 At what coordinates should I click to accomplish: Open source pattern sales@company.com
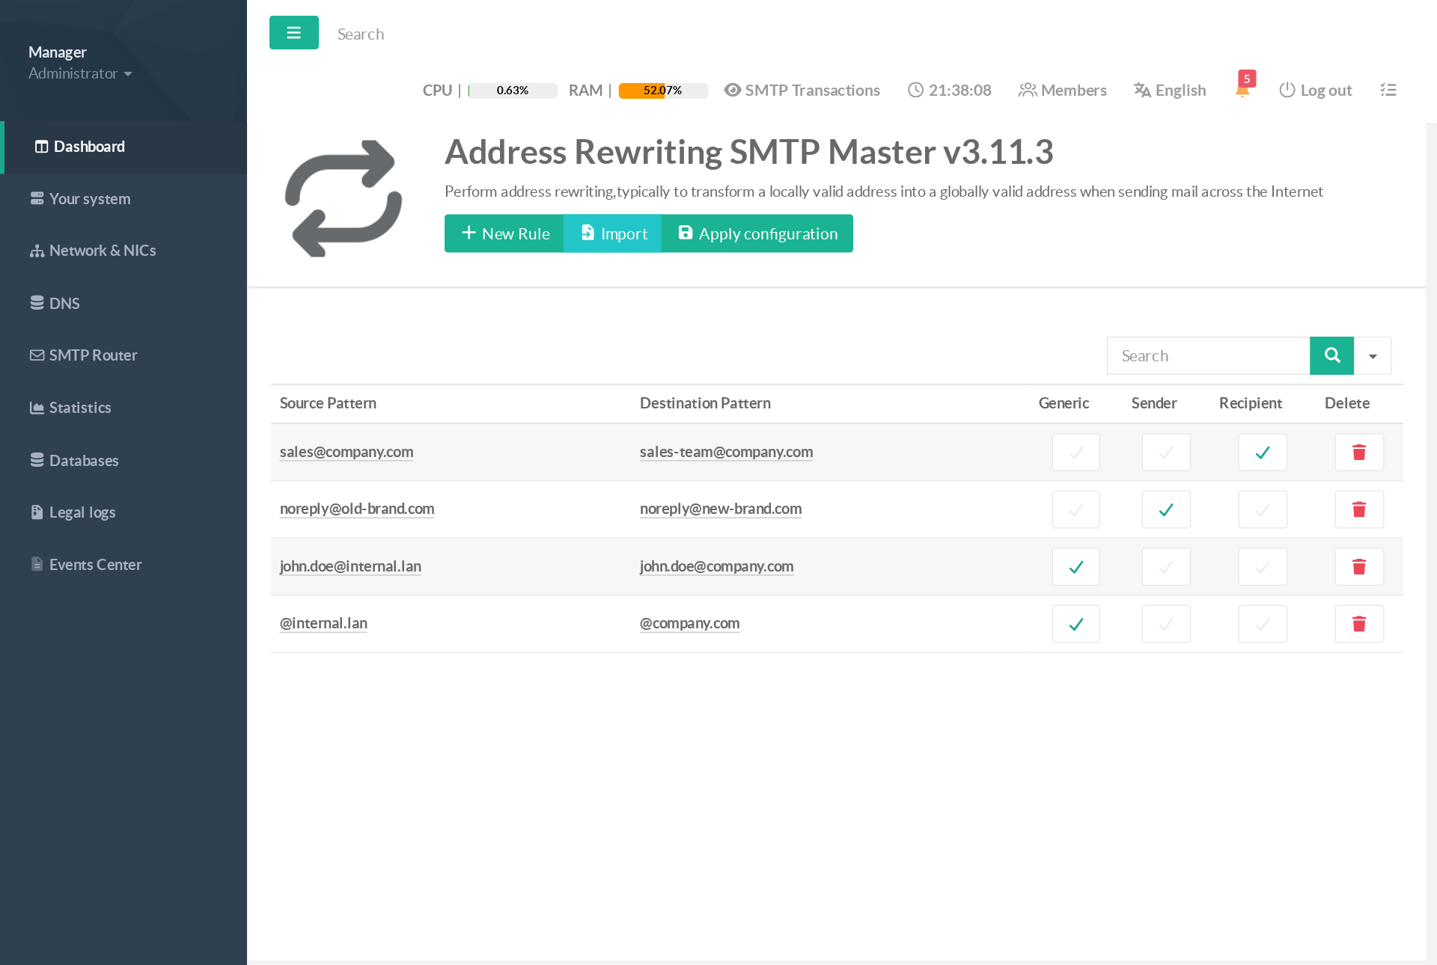[347, 452]
